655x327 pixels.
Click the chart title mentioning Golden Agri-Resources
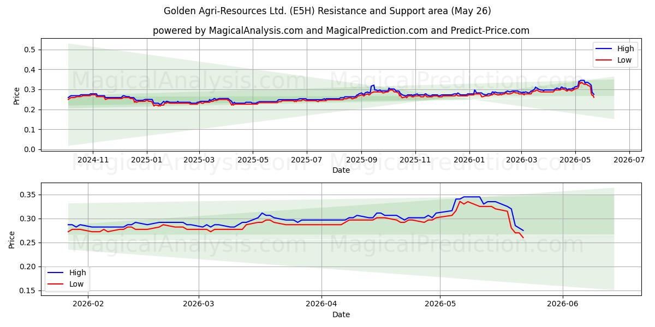pos(327,11)
